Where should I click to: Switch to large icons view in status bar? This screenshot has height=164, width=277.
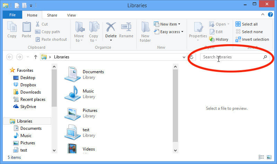[x=269, y=157]
